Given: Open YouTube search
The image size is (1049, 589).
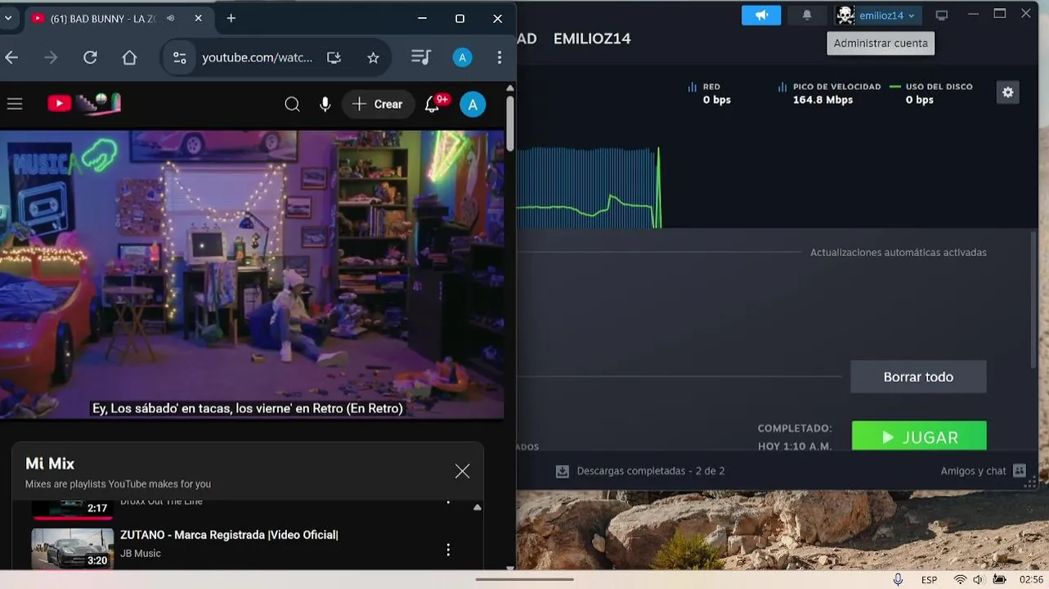Looking at the screenshot, I should pos(292,104).
